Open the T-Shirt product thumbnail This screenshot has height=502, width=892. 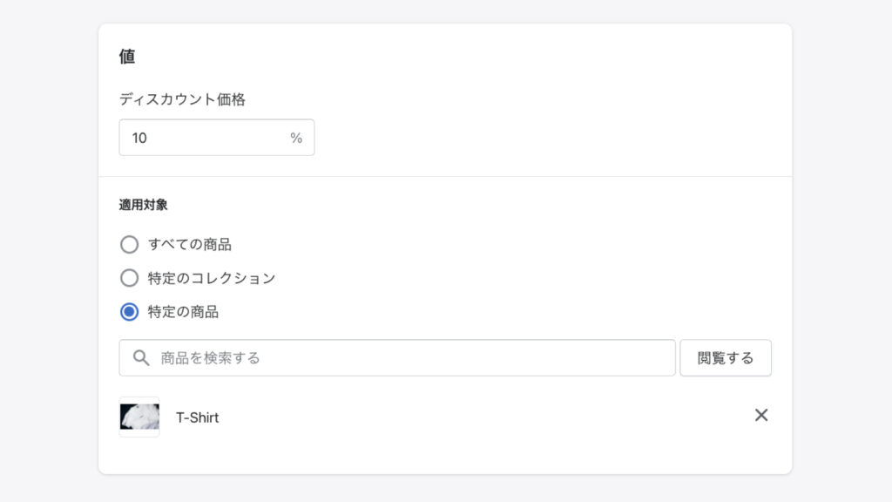click(139, 417)
